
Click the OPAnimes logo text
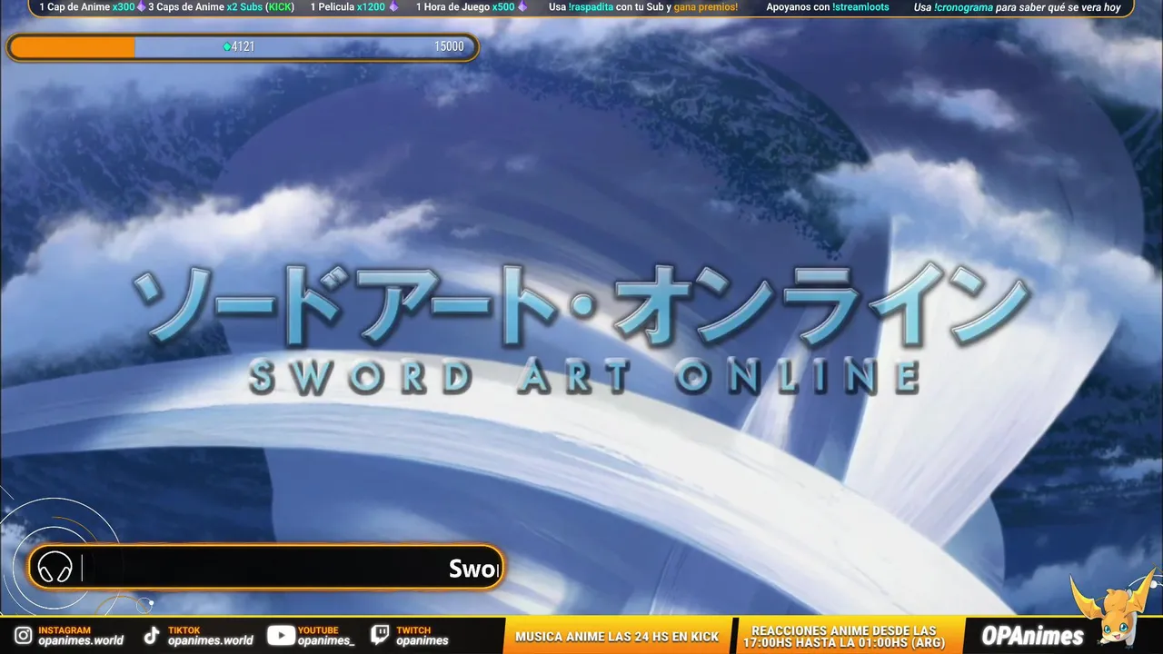(1032, 636)
